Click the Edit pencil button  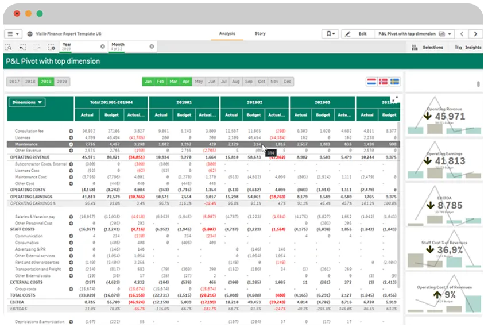(x=358, y=34)
